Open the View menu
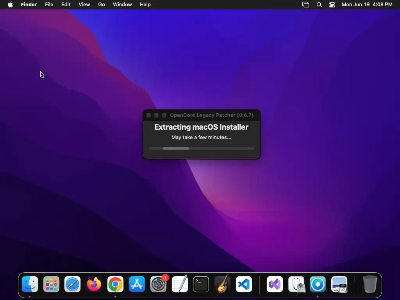The width and height of the screenshot is (400, 300). (84, 5)
